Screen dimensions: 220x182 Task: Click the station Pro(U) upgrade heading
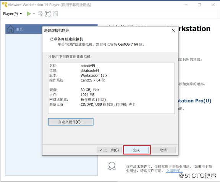click(195, 101)
